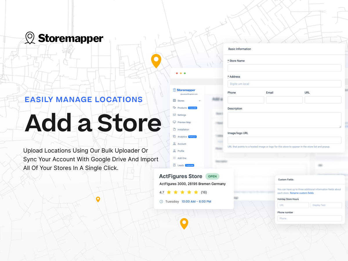Click the clock icon beside Tuesday
The width and height of the screenshot is (348, 261).
click(161, 202)
